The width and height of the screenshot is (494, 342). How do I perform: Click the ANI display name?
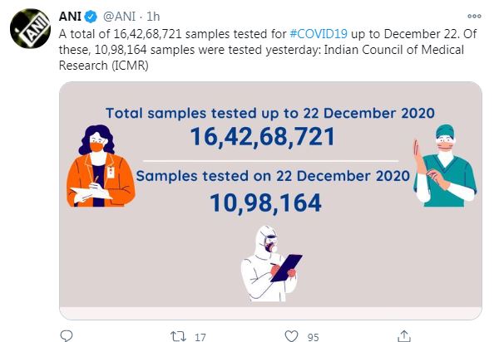pos(70,17)
